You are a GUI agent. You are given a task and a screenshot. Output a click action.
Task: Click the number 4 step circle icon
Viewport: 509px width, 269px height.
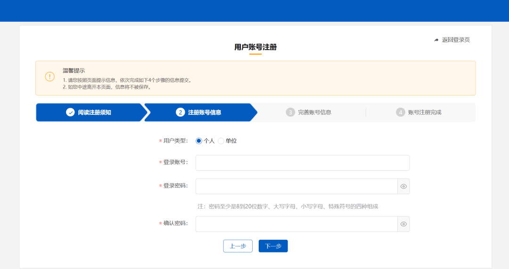(400, 112)
